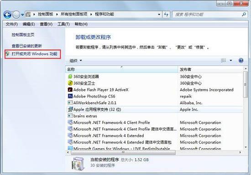This screenshot has height=175, width=251.
Task: Open 打开或关闭 Windows 功能 link
Action: click(x=34, y=54)
